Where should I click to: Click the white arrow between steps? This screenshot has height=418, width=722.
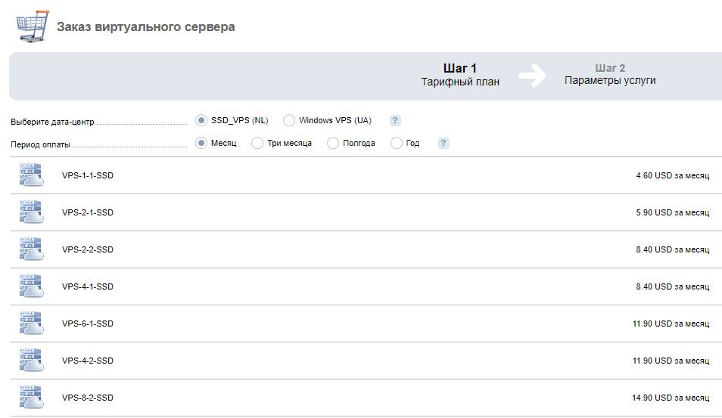coord(532,76)
